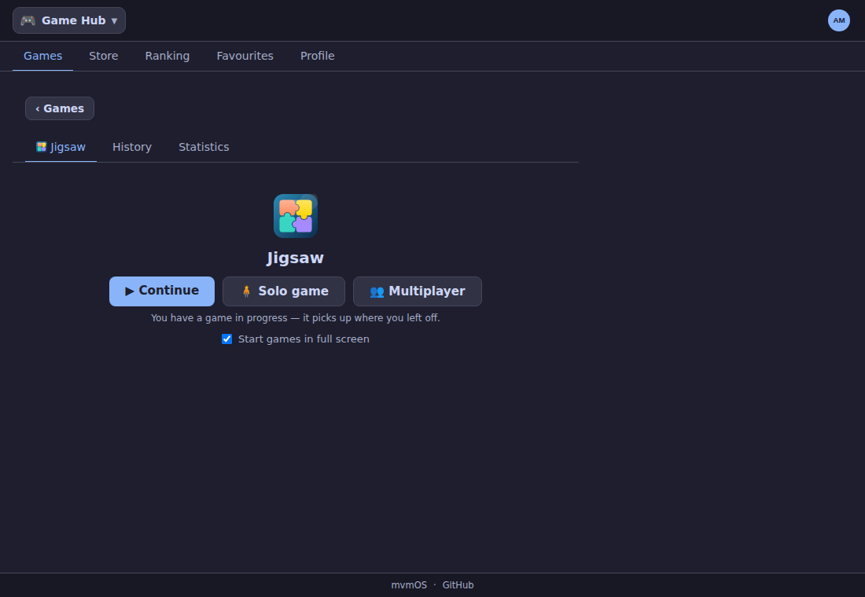
Task: Select the Jigsaw sub-tab
Action: coord(61,147)
